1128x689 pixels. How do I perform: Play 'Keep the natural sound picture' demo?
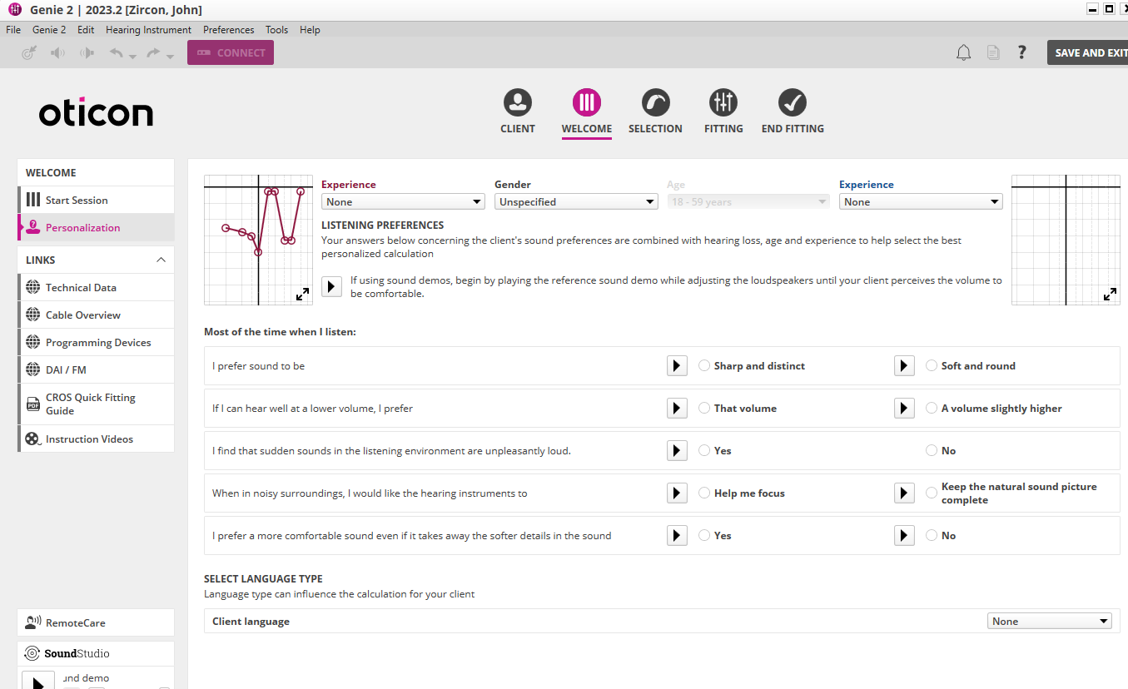[904, 493]
